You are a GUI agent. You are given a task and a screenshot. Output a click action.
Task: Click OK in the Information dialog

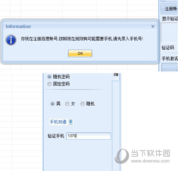80,53
